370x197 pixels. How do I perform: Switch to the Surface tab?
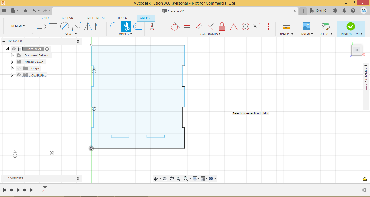click(68, 18)
